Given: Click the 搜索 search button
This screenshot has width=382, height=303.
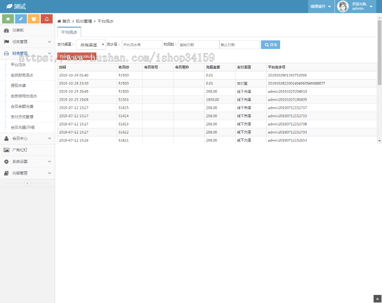Looking at the screenshot, I should pos(270,45).
